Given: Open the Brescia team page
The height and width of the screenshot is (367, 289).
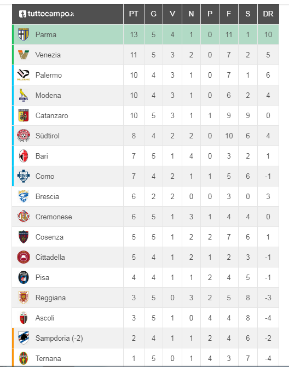Looking at the screenshot, I should [47, 196].
